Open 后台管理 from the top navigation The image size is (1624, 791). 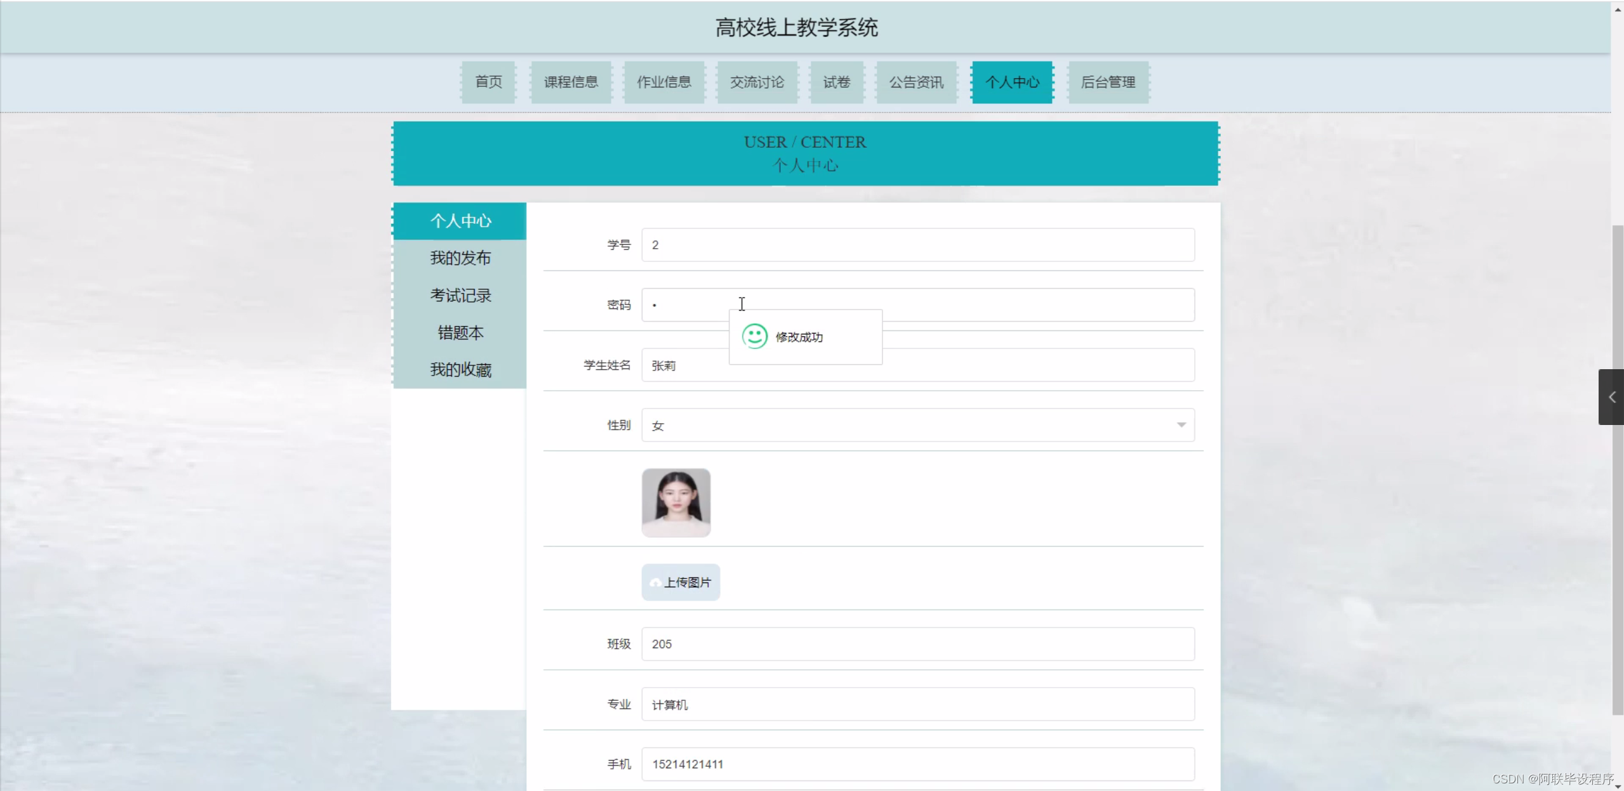tap(1108, 82)
